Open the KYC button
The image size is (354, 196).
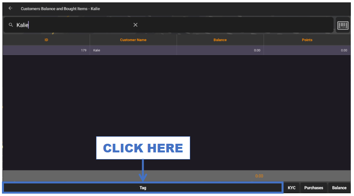[x=291, y=188]
